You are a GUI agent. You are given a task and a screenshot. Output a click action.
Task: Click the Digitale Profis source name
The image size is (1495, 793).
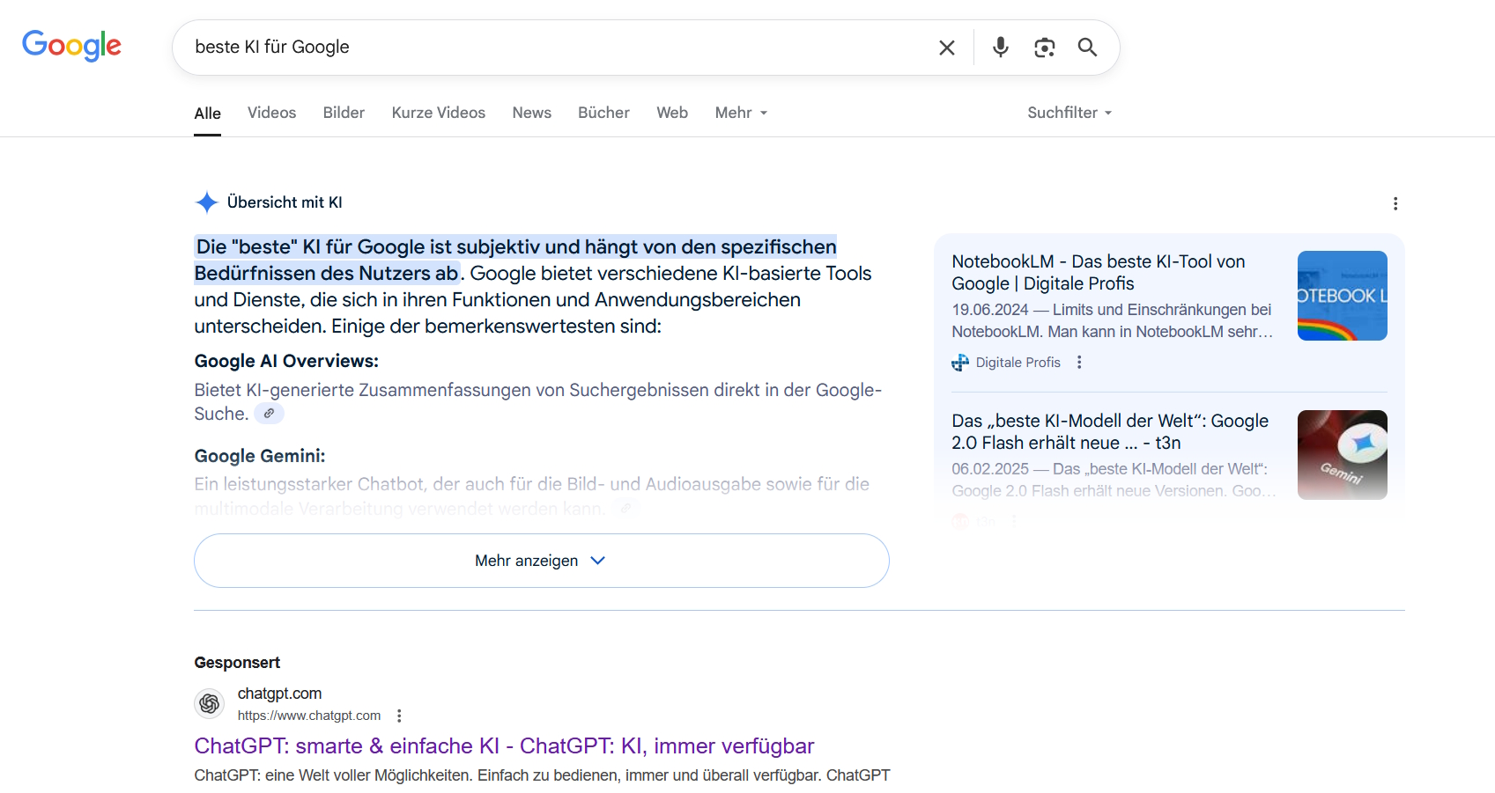coord(1018,363)
